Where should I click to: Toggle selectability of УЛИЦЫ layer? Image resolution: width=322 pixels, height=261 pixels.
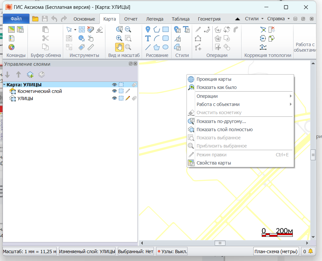pyautogui.click(x=121, y=98)
